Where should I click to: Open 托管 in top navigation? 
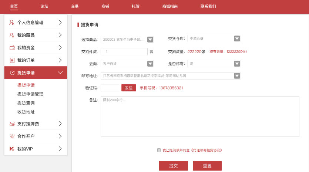(x=135, y=6)
